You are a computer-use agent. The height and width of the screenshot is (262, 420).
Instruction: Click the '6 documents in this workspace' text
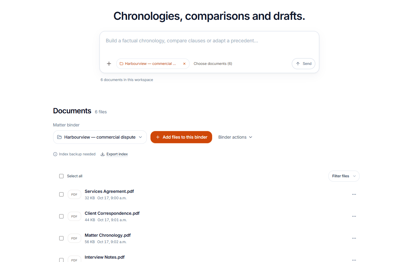(127, 80)
